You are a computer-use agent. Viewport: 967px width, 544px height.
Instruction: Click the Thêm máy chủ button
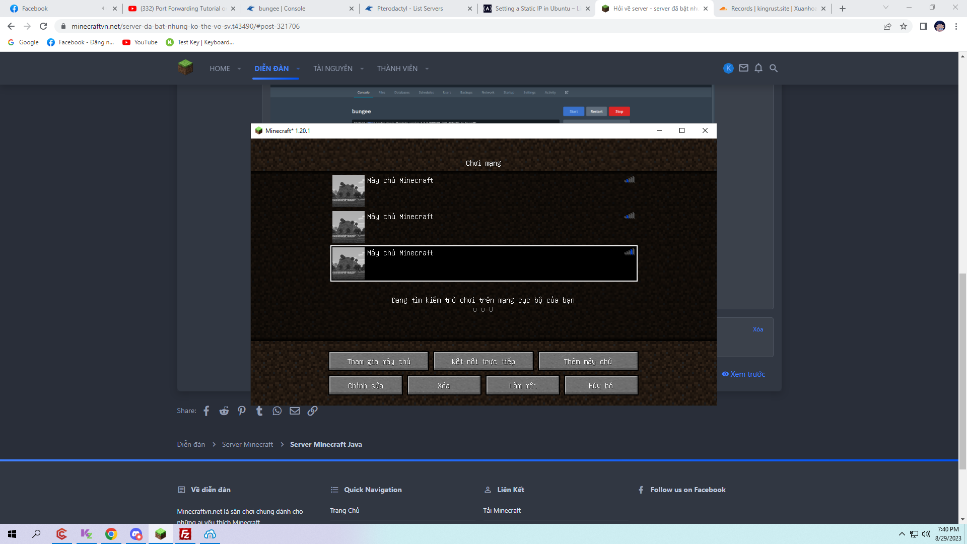click(588, 362)
